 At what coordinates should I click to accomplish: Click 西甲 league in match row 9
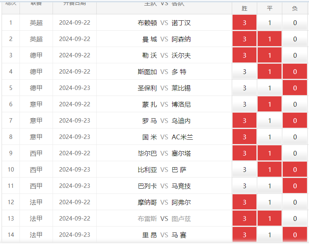pos(36,153)
